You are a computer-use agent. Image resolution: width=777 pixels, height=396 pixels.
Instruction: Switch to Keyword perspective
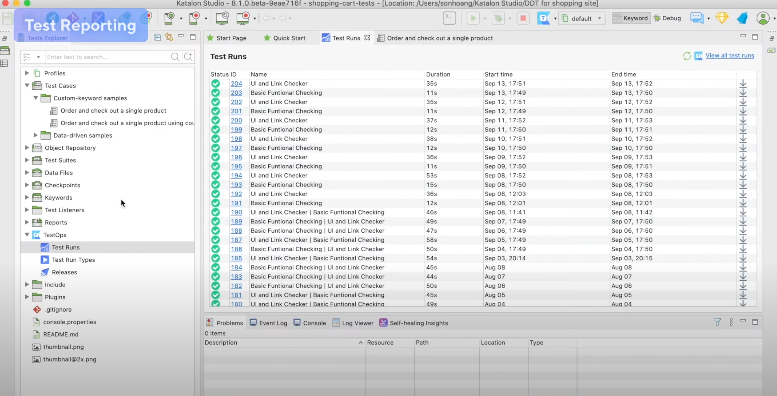pyautogui.click(x=631, y=18)
